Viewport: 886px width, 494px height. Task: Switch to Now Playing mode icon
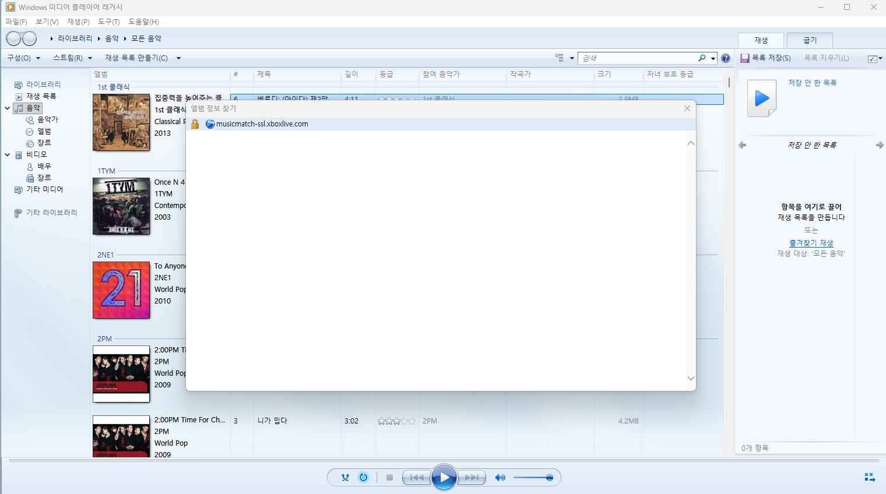pos(870,478)
